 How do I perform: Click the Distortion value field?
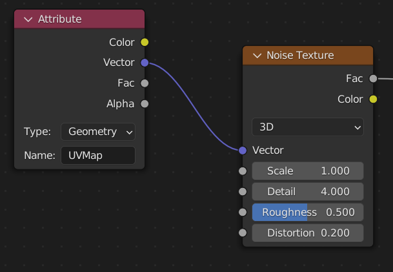307,233
